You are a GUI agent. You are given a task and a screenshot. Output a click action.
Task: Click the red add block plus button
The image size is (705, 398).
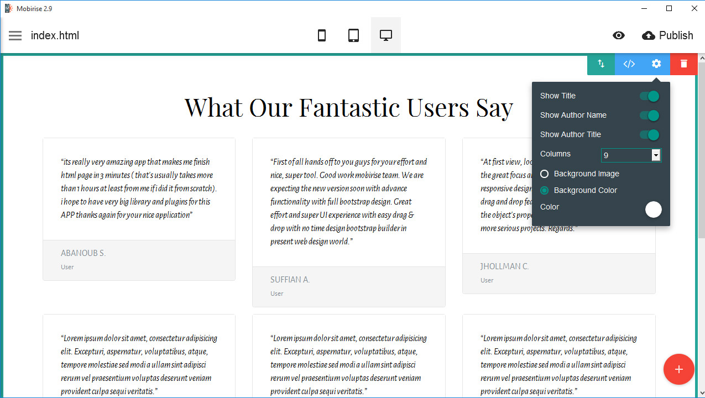tap(678, 369)
